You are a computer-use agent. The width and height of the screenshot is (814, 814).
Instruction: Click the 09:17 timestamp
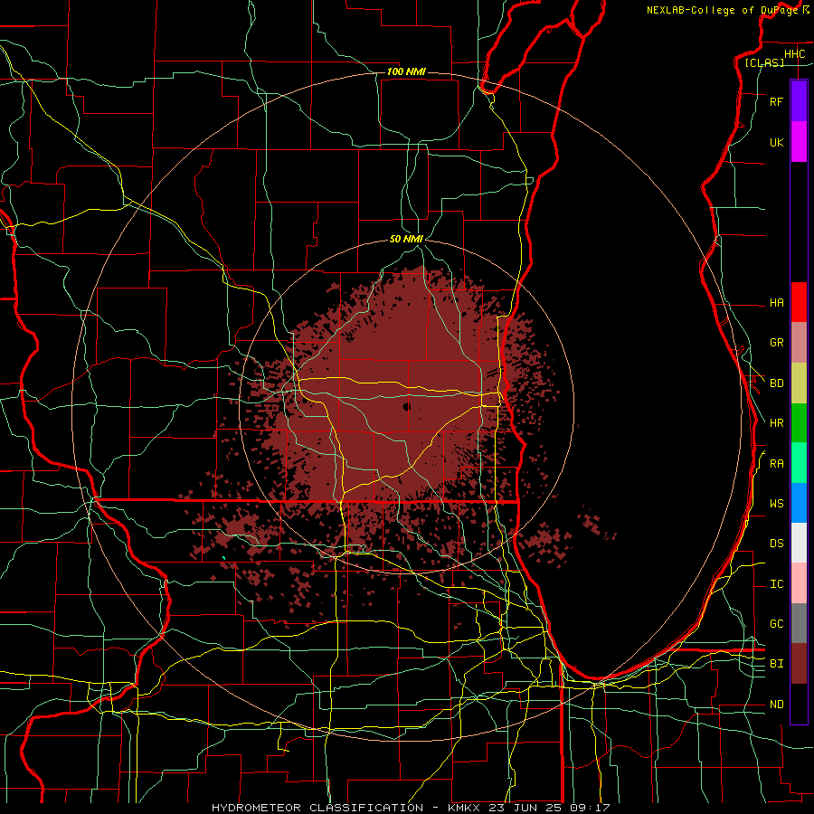coord(589,808)
